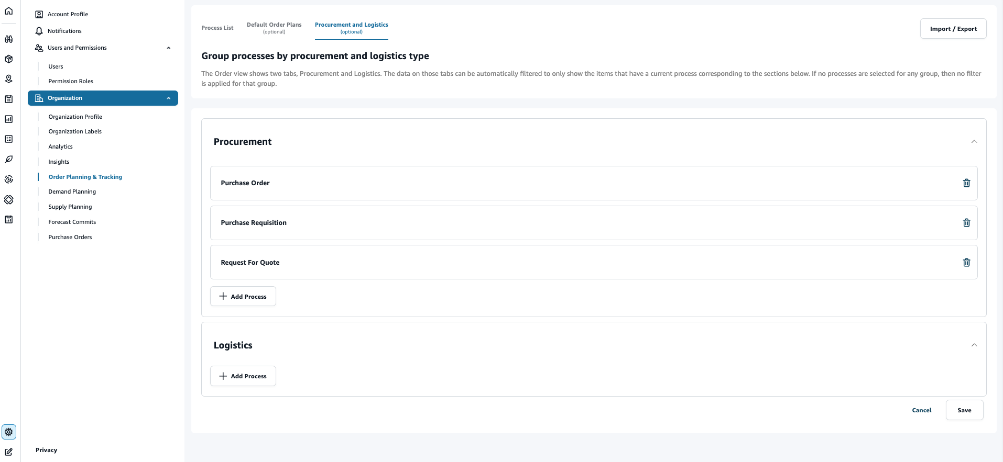Remove the Purchase Requisition process
The width and height of the screenshot is (1003, 462).
(966, 223)
